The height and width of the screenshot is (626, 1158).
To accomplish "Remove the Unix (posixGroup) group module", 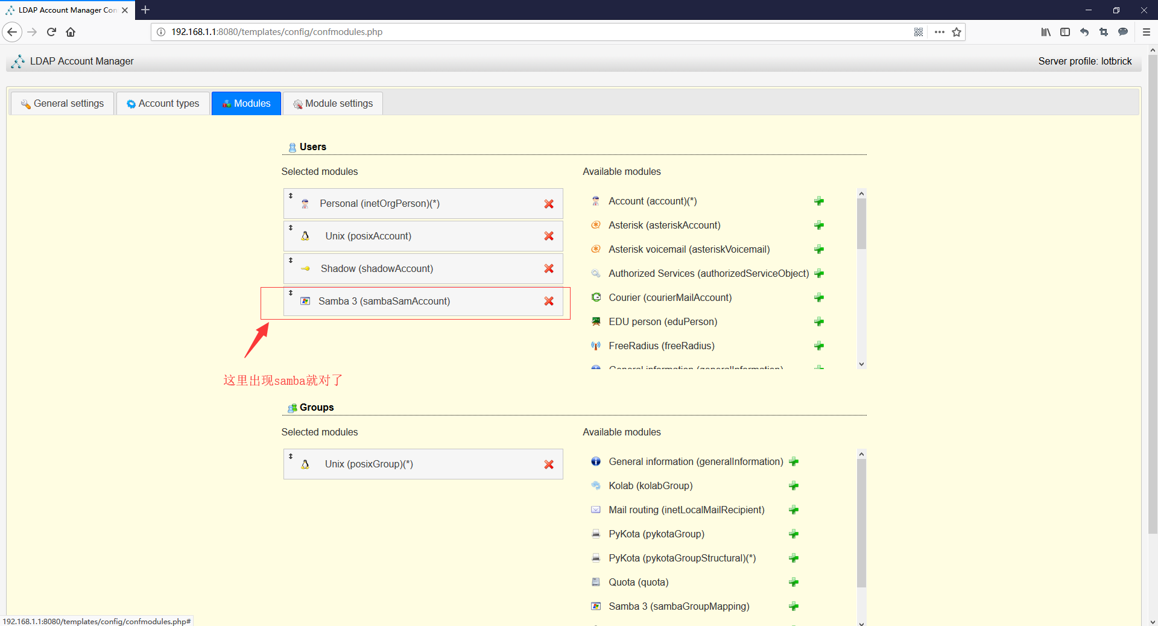I will (549, 464).
